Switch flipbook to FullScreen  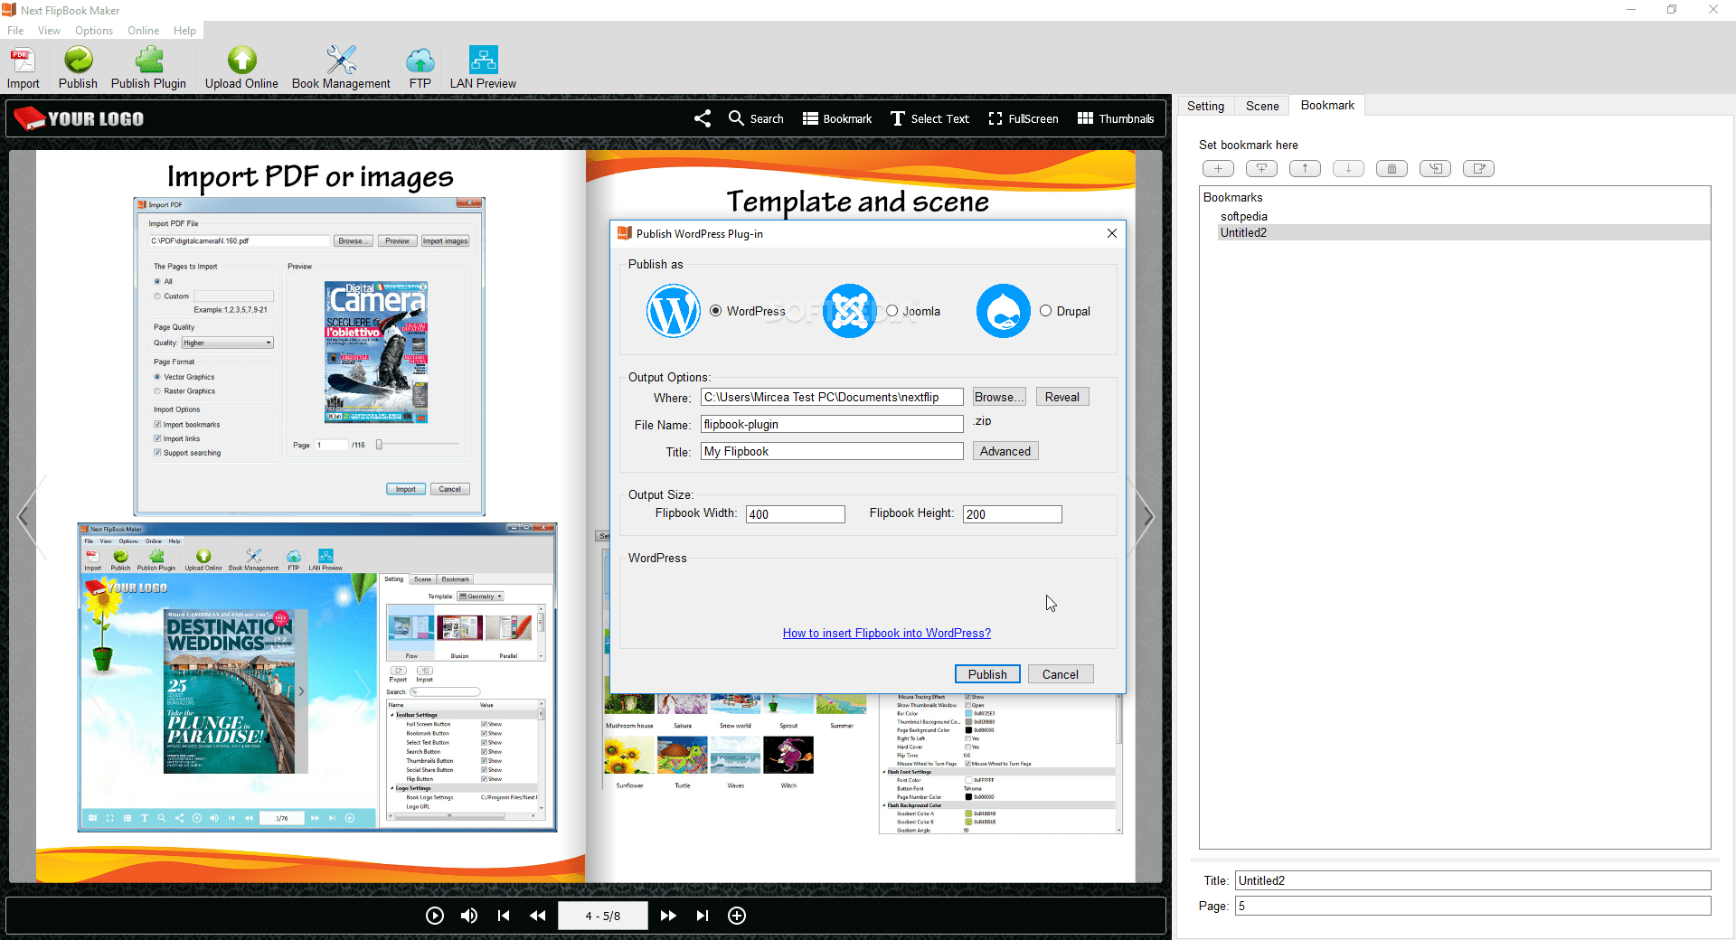1024,118
